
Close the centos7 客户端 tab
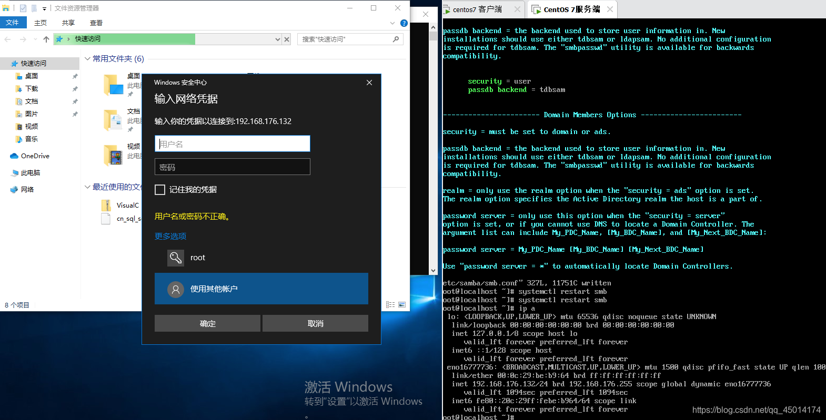(518, 9)
